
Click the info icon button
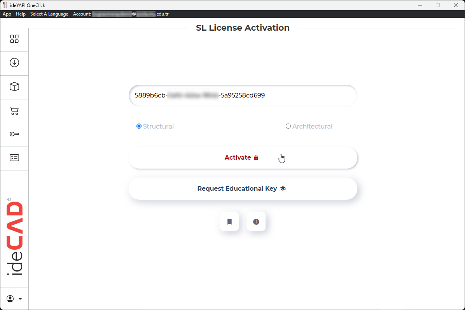256,221
